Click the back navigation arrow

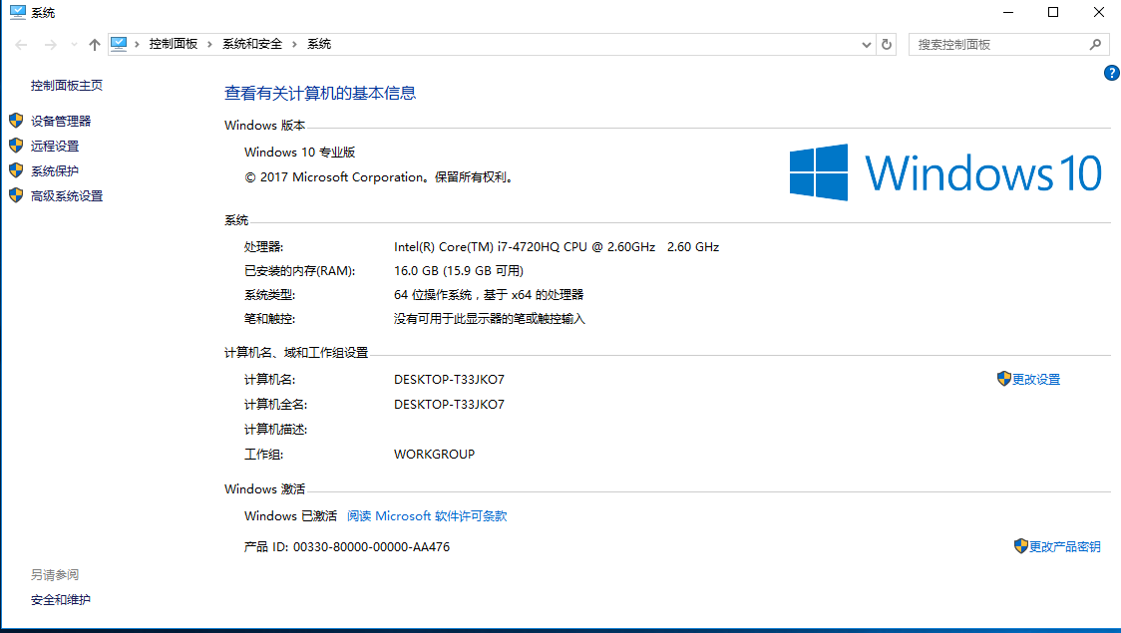(22, 44)
